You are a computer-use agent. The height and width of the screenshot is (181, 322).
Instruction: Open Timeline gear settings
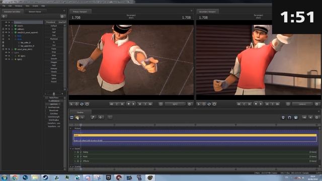[x=317, y=117]
